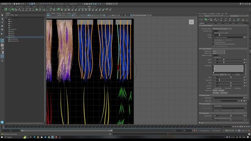The width and height of the screenshot is (251, 141).
Task: Switch to the Modifiers tab in XGen
Action: point(219,23)
